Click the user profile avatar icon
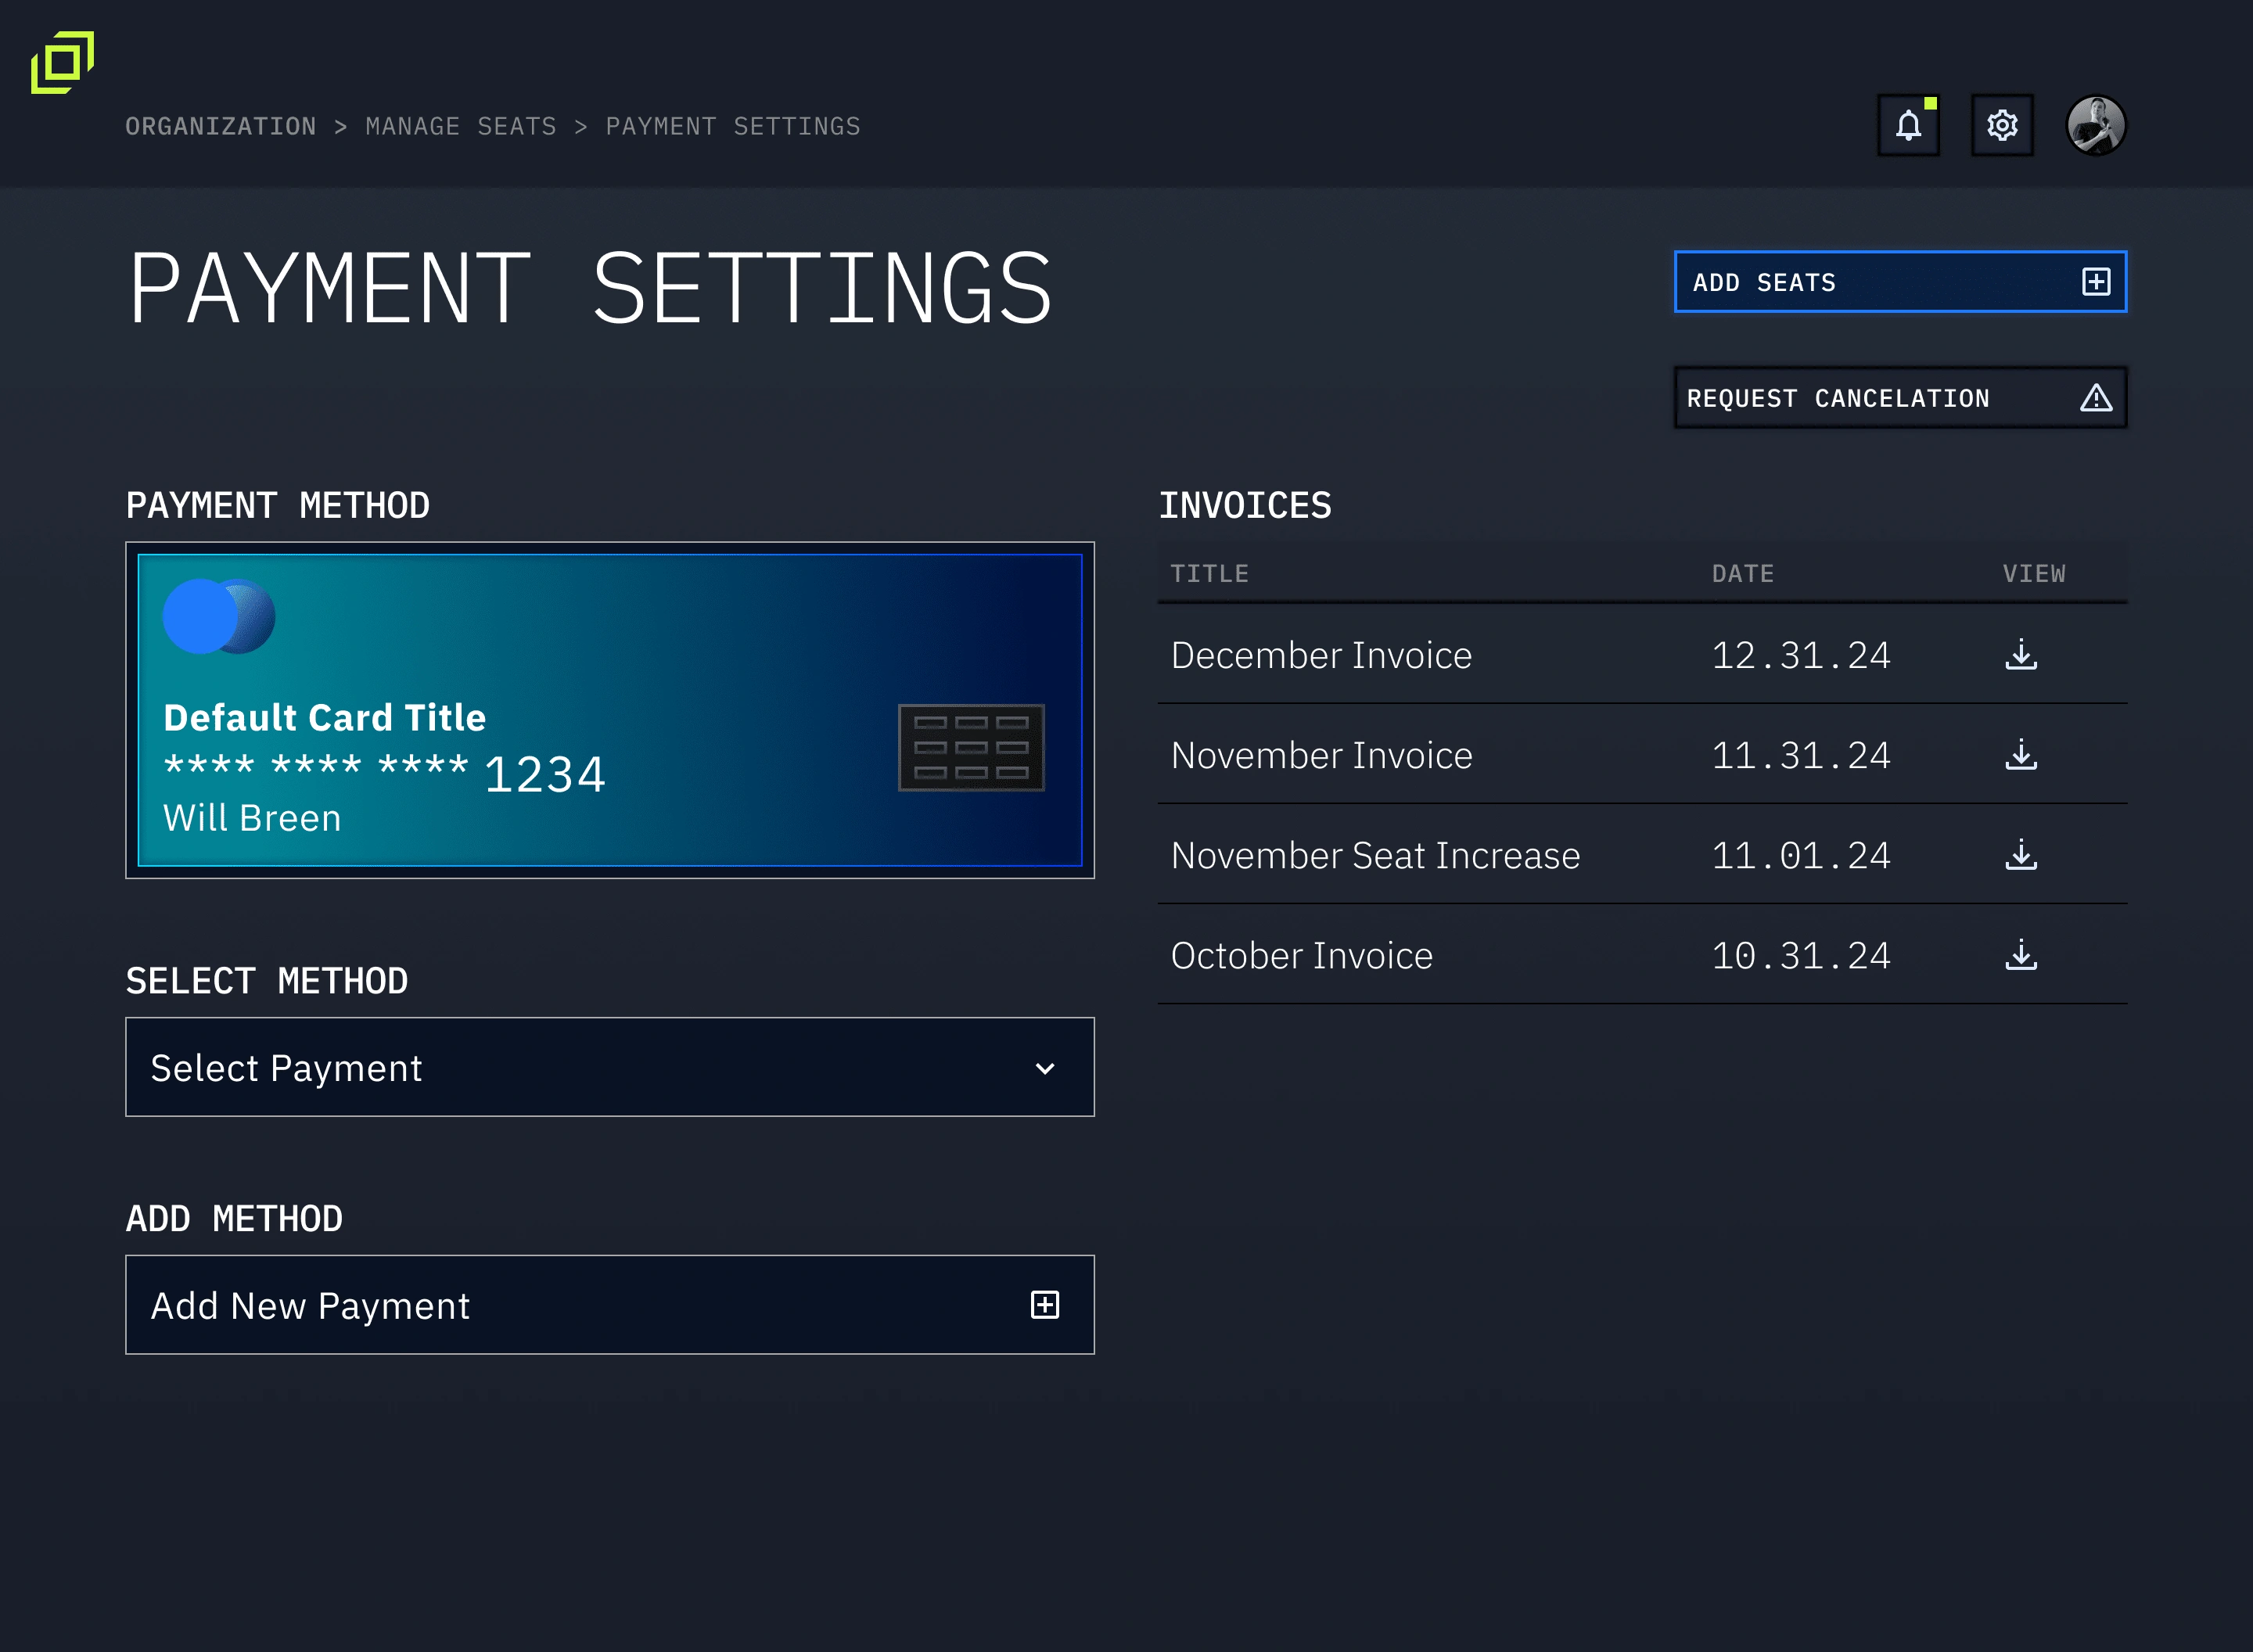 click(x=2097, y=124)
